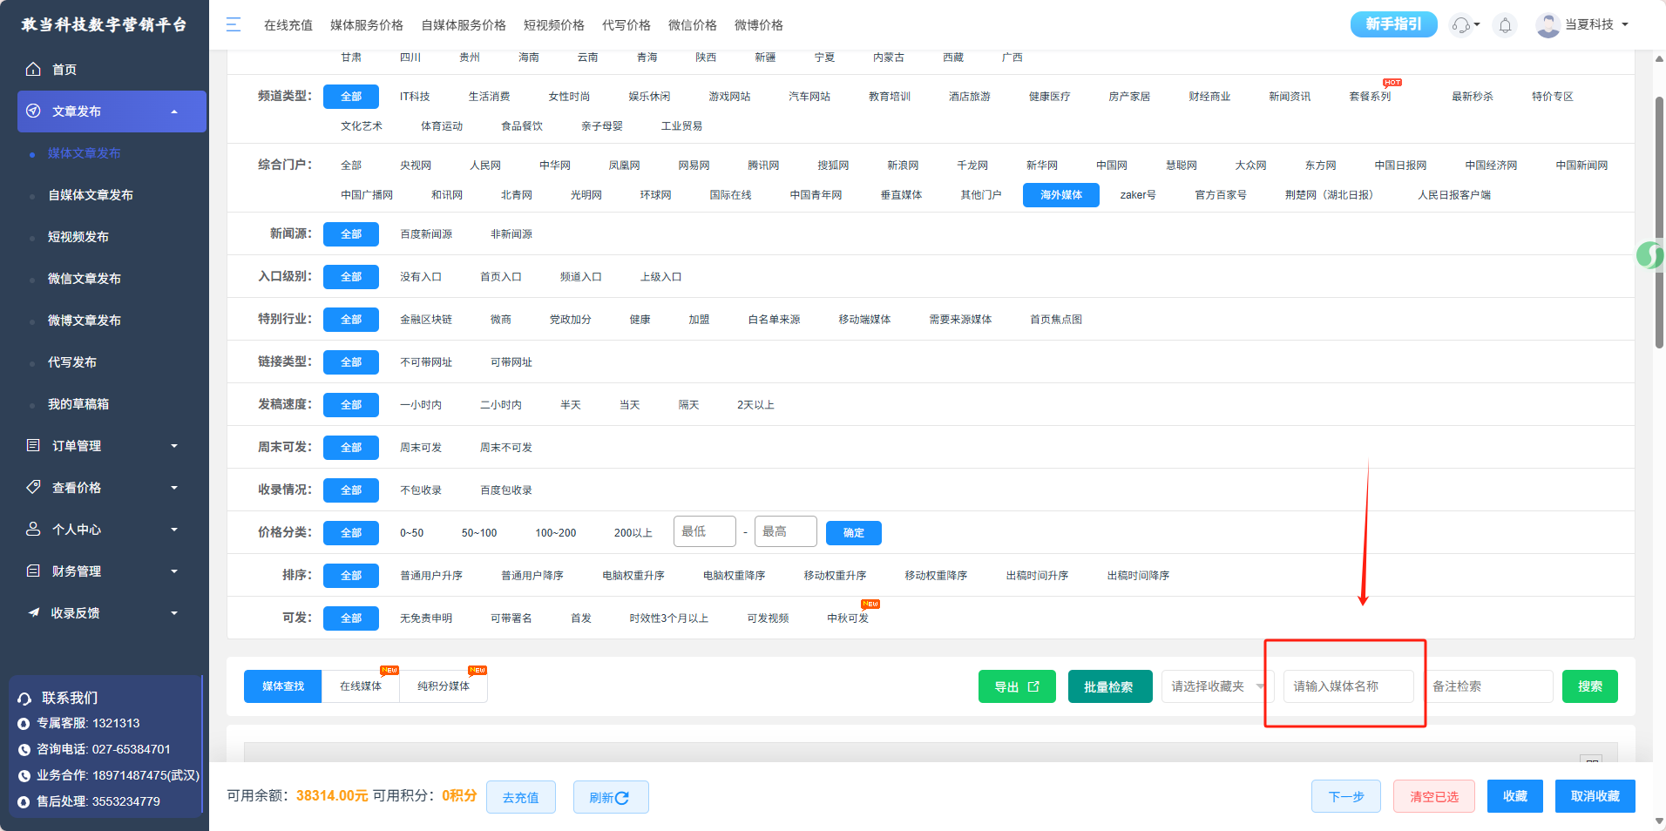This screenshot has width=1666, height=831.
Task: Expand the 个人中心 menu arrow
Action: (x=174, y=530)
